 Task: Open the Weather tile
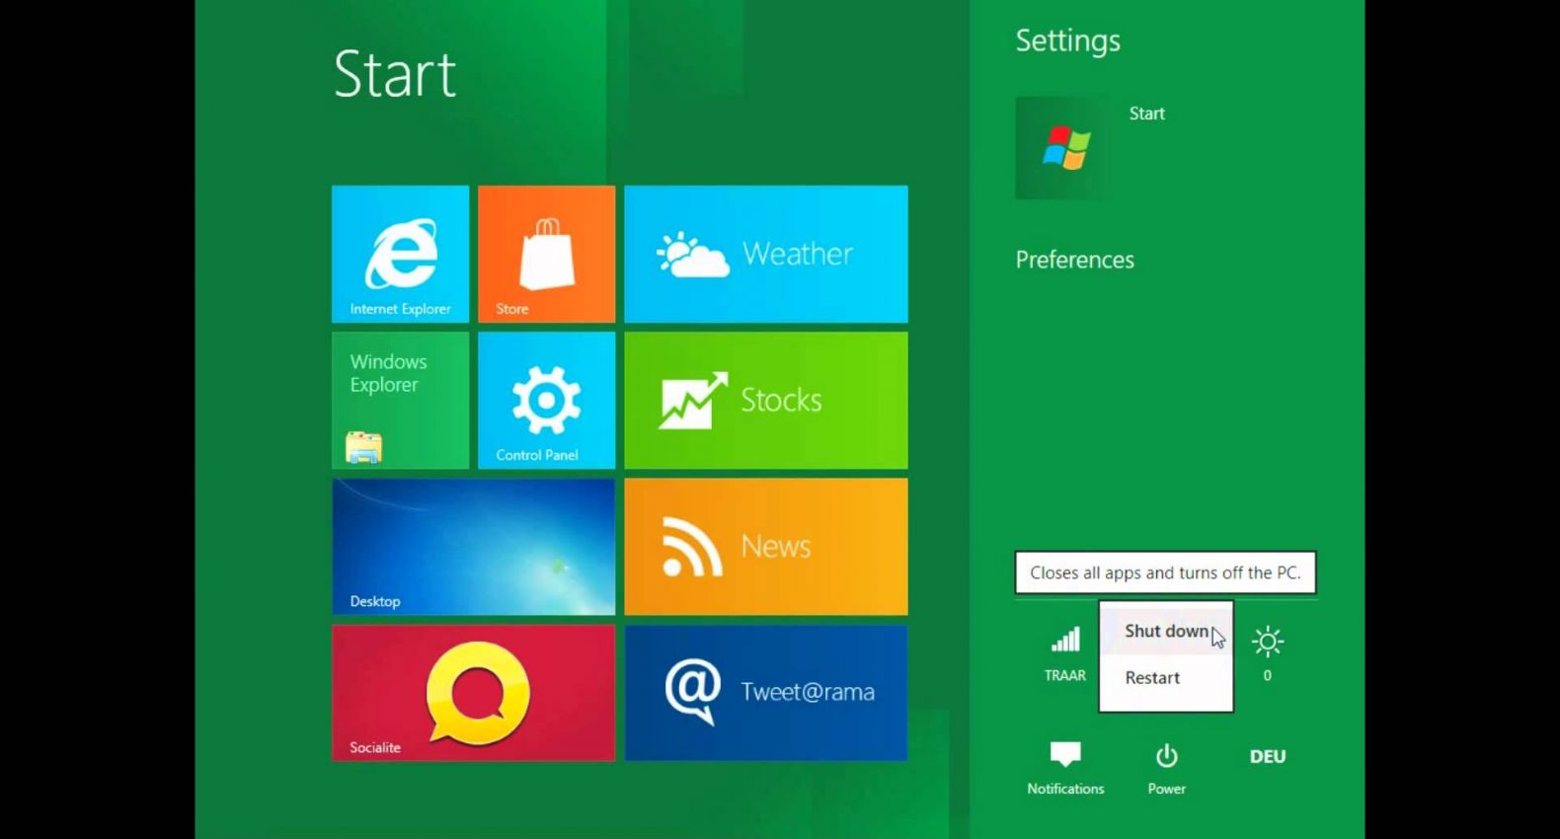pyautogui.click(x=765, y=254)
